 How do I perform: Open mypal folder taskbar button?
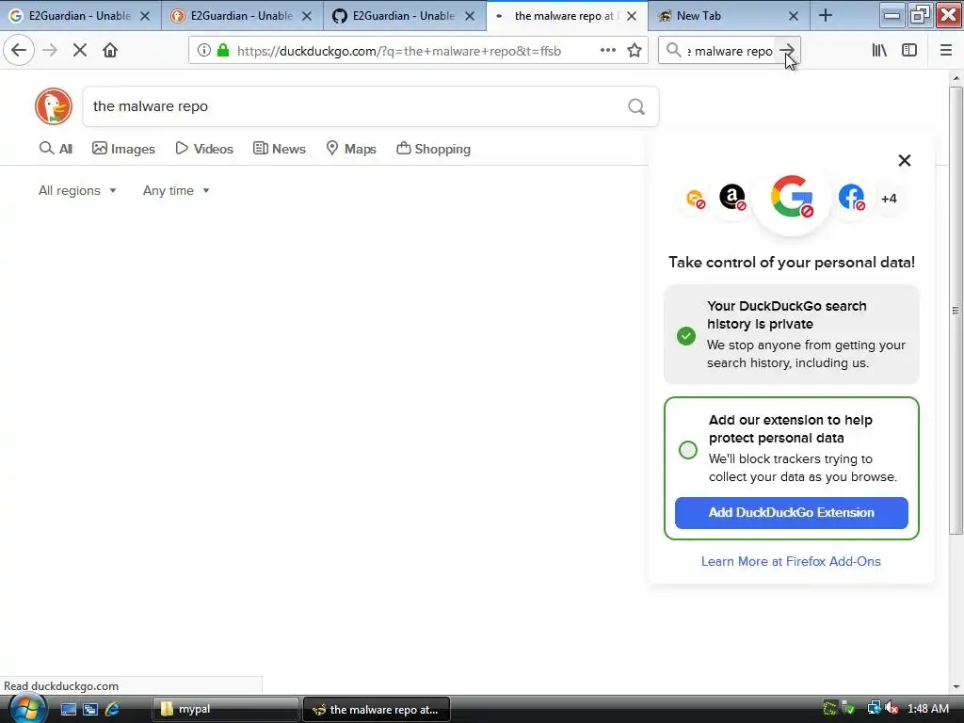[x=226, y=710]
